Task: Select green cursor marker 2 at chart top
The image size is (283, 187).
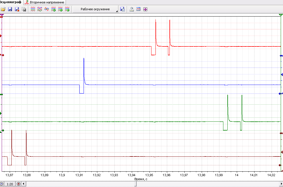Action: pos(281,15)
